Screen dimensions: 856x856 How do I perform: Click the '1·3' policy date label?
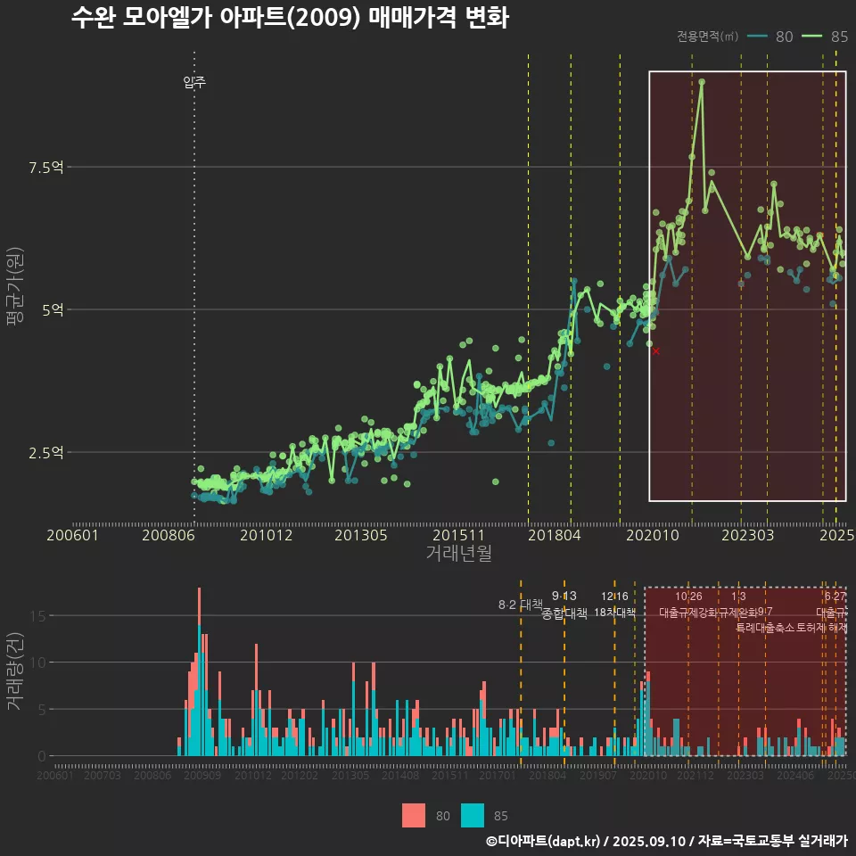click(738, 597)
